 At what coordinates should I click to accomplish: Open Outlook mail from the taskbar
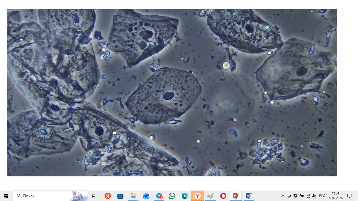point(146,196)
